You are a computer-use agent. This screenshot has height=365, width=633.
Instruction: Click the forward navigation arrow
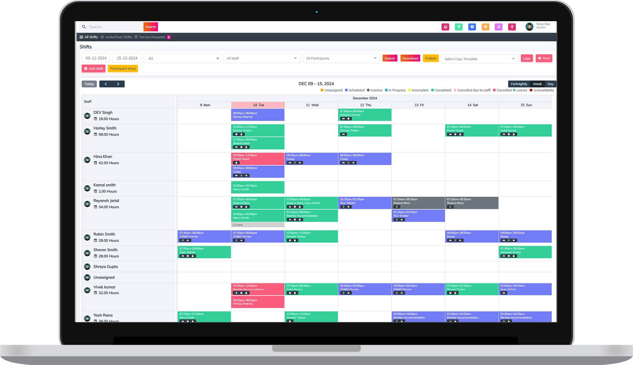pyautogui.click(x=118, y=84)
